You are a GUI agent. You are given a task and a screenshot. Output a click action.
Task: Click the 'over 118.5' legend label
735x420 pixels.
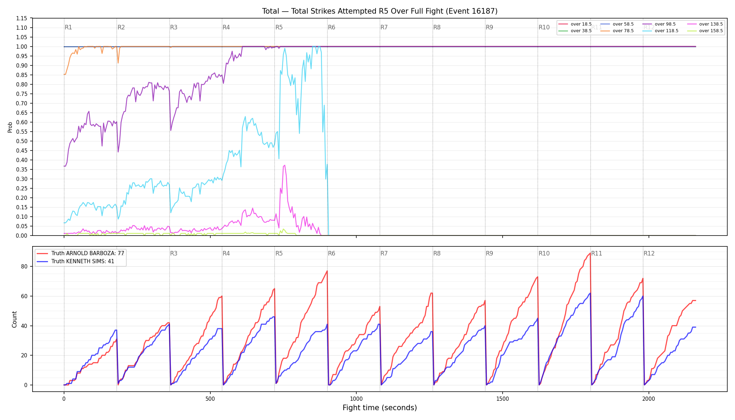tap(666, 31)
